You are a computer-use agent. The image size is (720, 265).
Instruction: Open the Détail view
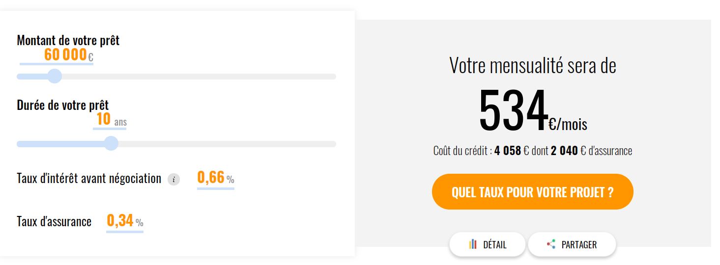pyautogui.click(x=487, y=244)
